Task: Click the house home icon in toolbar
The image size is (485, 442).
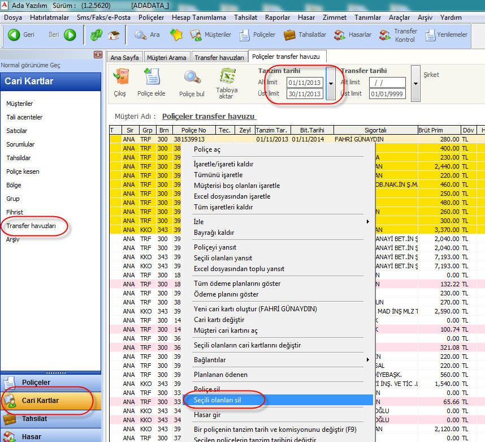Action: [114, 35]
